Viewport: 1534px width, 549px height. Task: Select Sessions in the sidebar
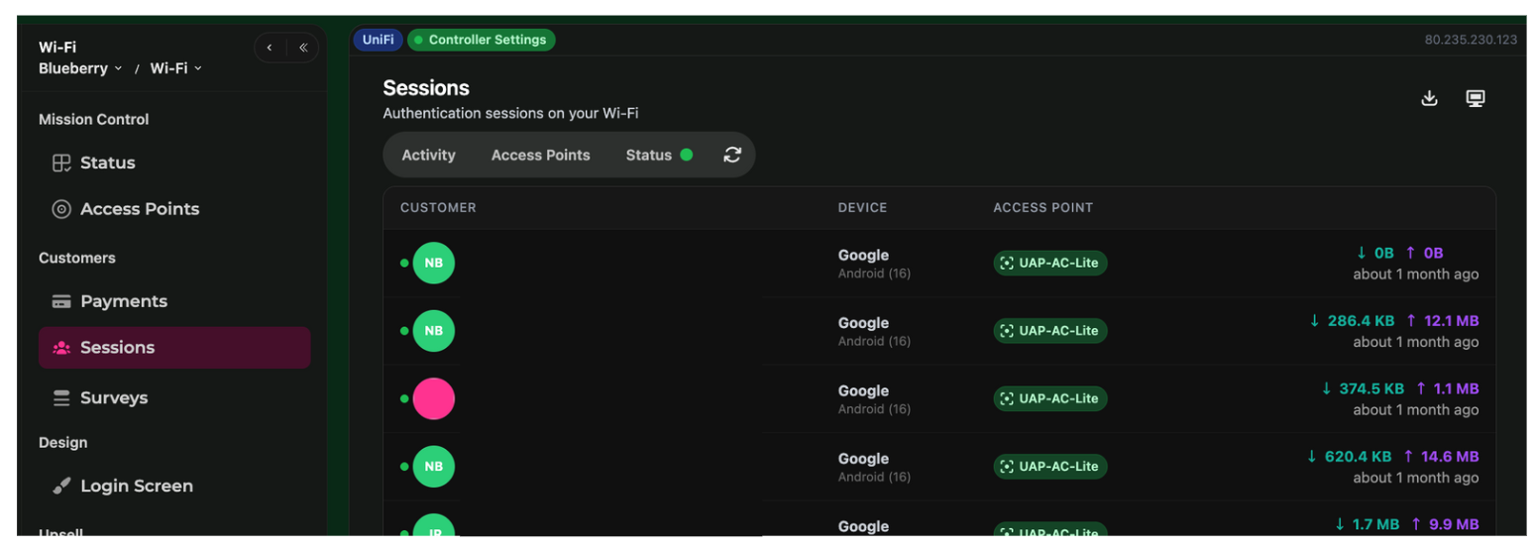117,348
